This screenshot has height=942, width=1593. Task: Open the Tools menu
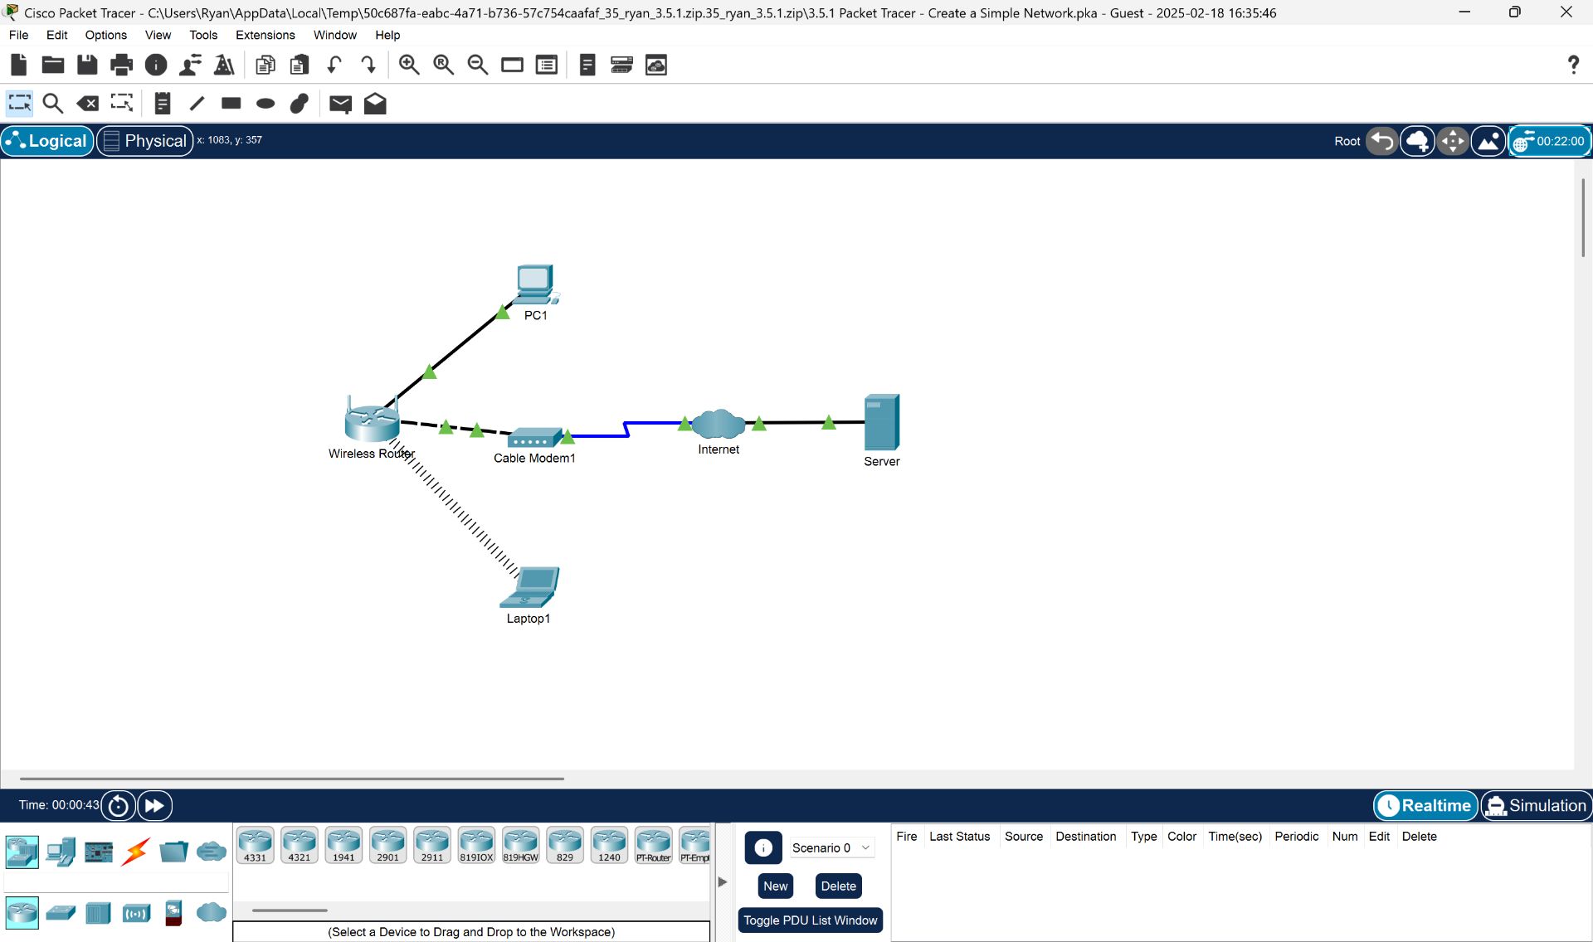tap(203, 35)
